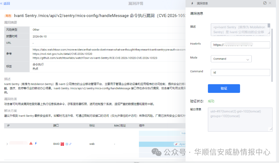
Task: Click the 漏洞详情 page title
Action: pyautogui.click(x=136, y=4)
